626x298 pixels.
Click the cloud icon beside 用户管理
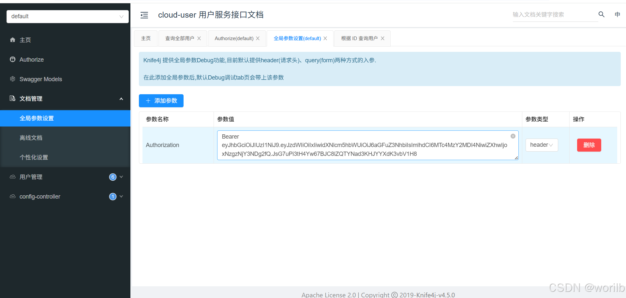[13, 177]
